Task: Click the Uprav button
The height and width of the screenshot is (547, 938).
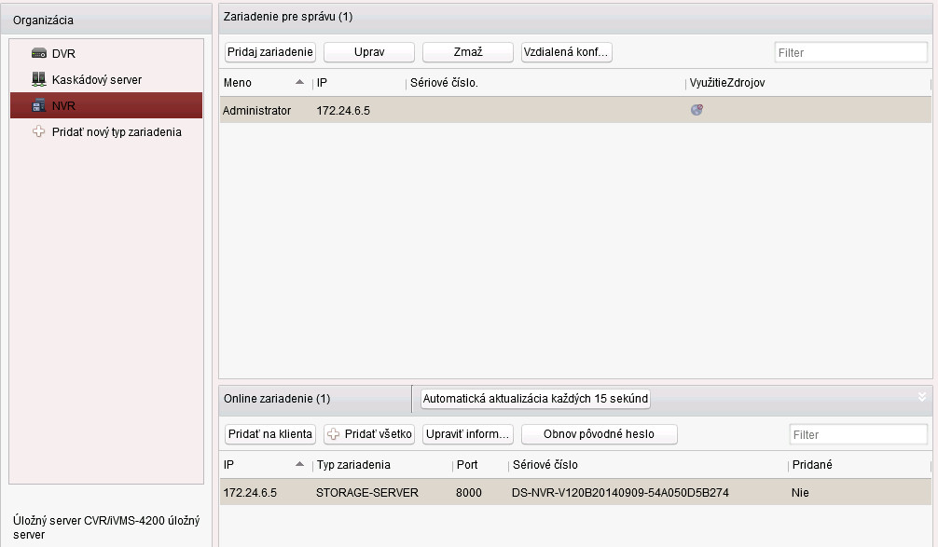Action: tap(369, 52)
